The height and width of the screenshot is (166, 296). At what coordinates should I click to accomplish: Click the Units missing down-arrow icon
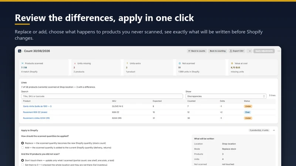point(75,63)
